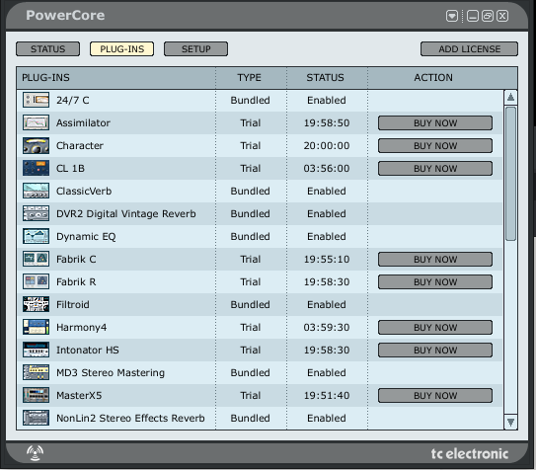This screenshot has width=536, height=470.
Task: Click the 03:56:00 trial time for CL 1B
Action: (x=327, y=169)
